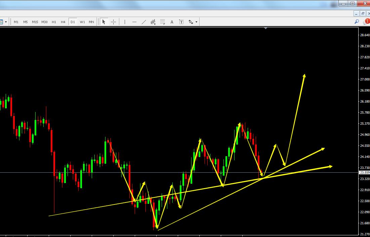Restore down the inner chart window
370x237 pixels.
(x=363, y=14)
